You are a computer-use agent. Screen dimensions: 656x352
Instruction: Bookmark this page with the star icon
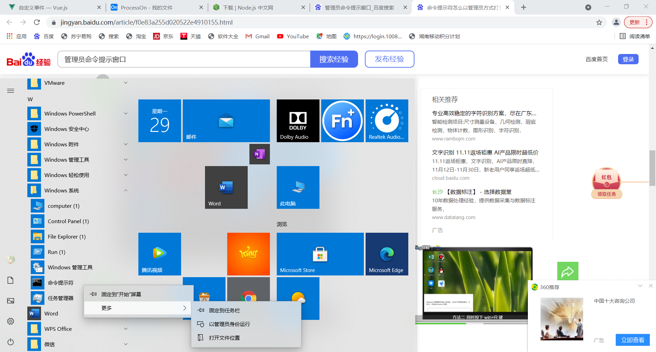599,23
